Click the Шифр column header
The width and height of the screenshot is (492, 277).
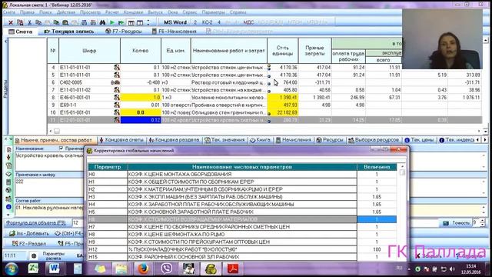[x=89, y=51]
